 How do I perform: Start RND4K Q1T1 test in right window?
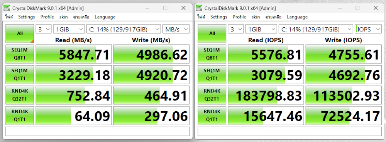[x=212, y=116]
